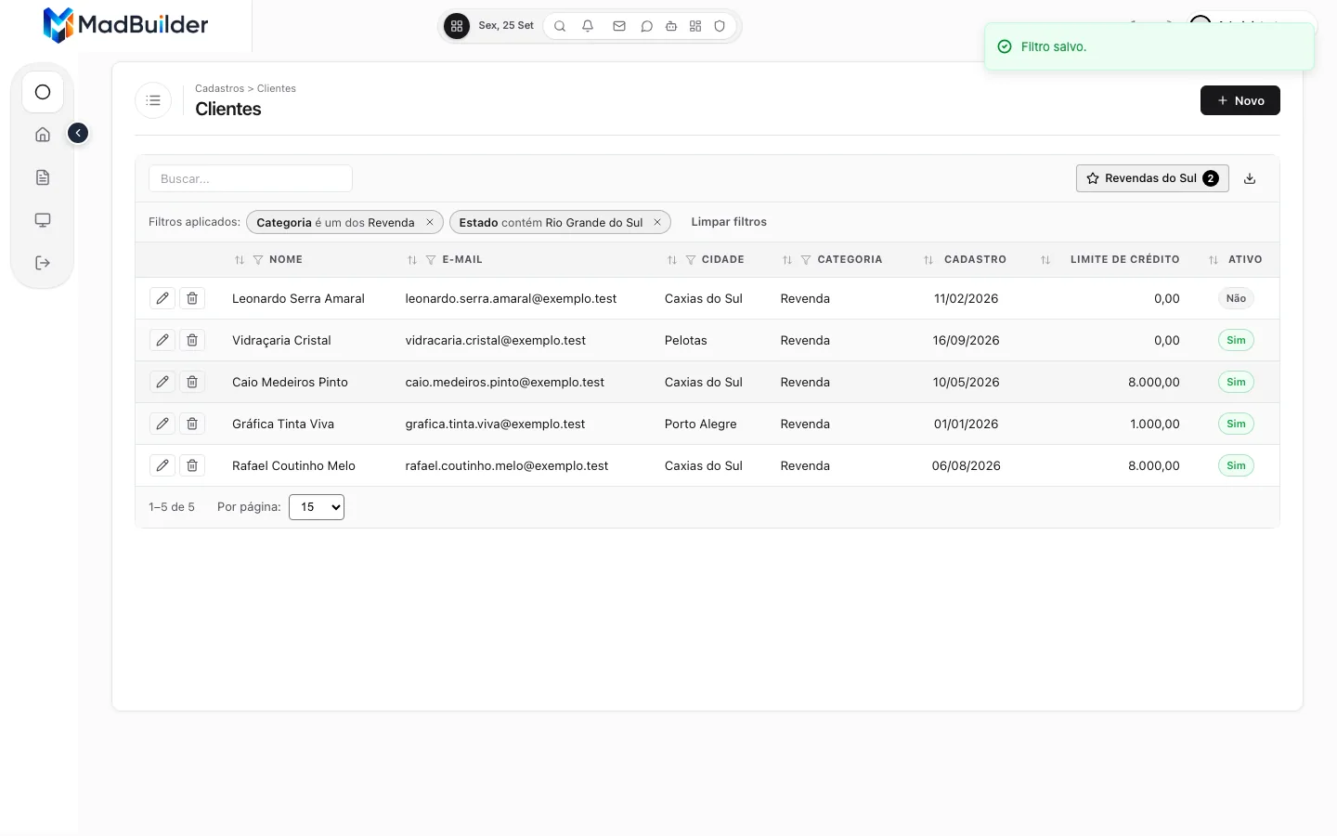Click the logout icon in sidebar
The height and width of the screenshot is (836, 1337).
coord(43,263)
